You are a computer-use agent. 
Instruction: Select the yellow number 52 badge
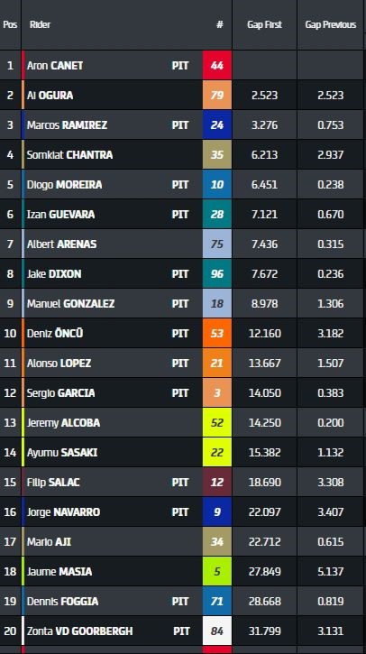(x=217, y=422)
